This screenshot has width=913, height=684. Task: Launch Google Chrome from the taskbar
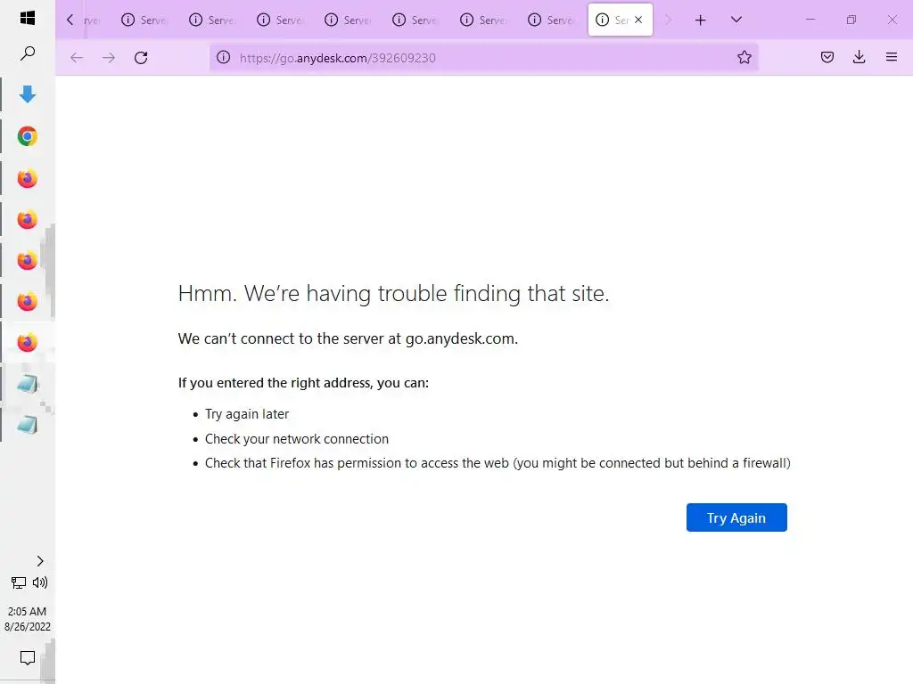coord(28,136)
